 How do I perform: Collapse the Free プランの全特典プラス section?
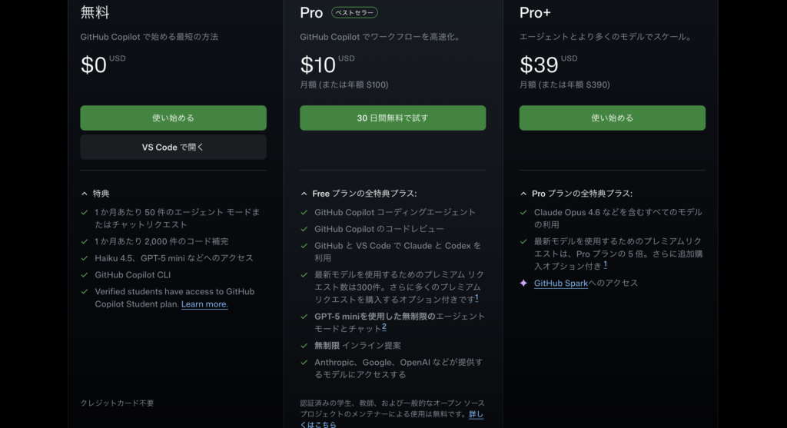coord(304,194)
